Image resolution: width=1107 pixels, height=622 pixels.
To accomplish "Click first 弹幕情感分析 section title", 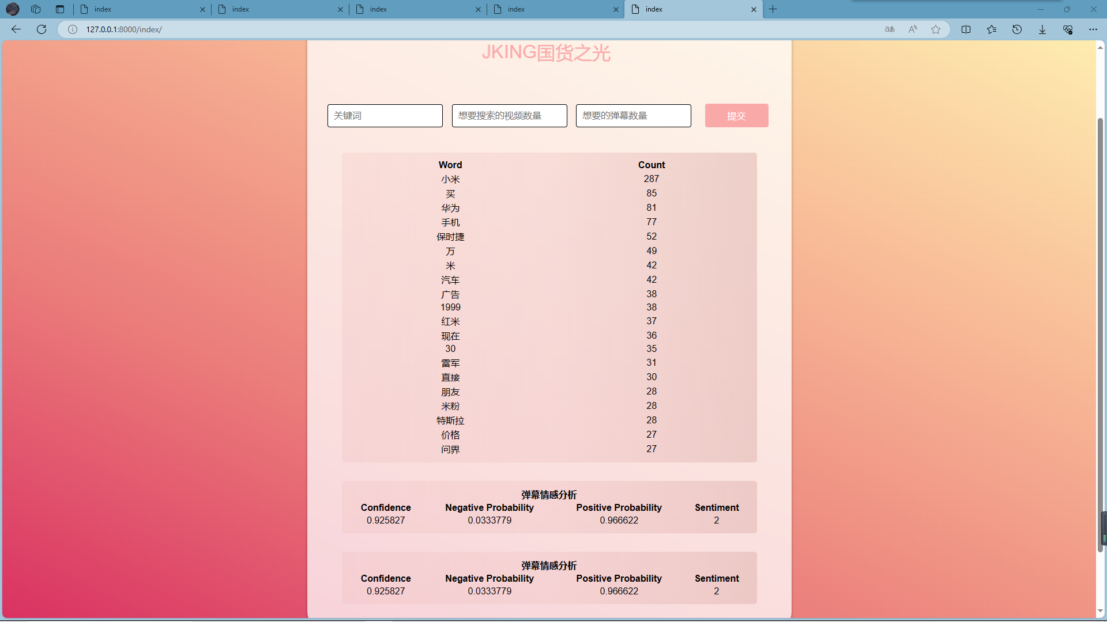I will 549,495.
